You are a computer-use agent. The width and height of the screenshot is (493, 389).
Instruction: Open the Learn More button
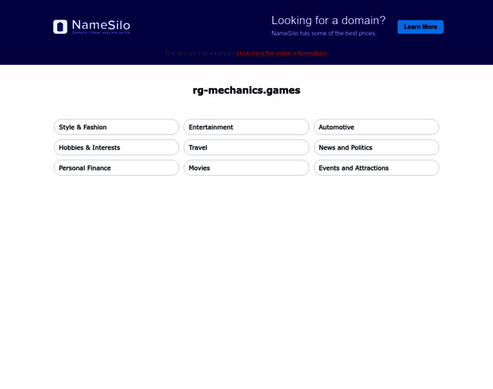click(420, 27)
